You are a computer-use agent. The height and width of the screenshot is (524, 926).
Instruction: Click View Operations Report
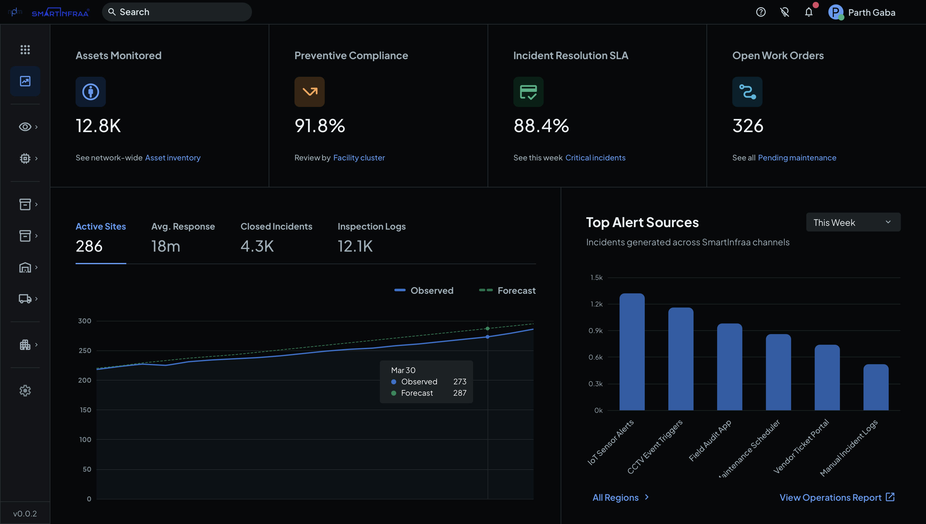[x=831, y=497]
